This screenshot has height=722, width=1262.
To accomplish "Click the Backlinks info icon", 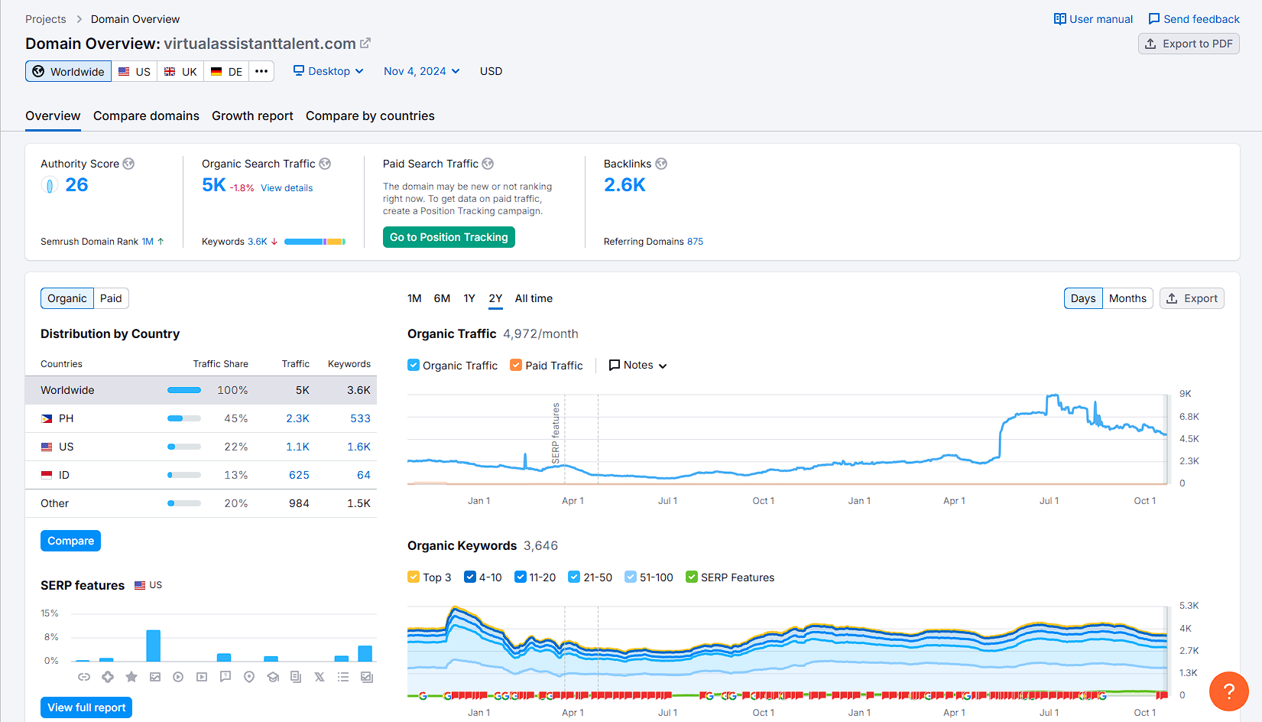I will [x=661, y=164].
